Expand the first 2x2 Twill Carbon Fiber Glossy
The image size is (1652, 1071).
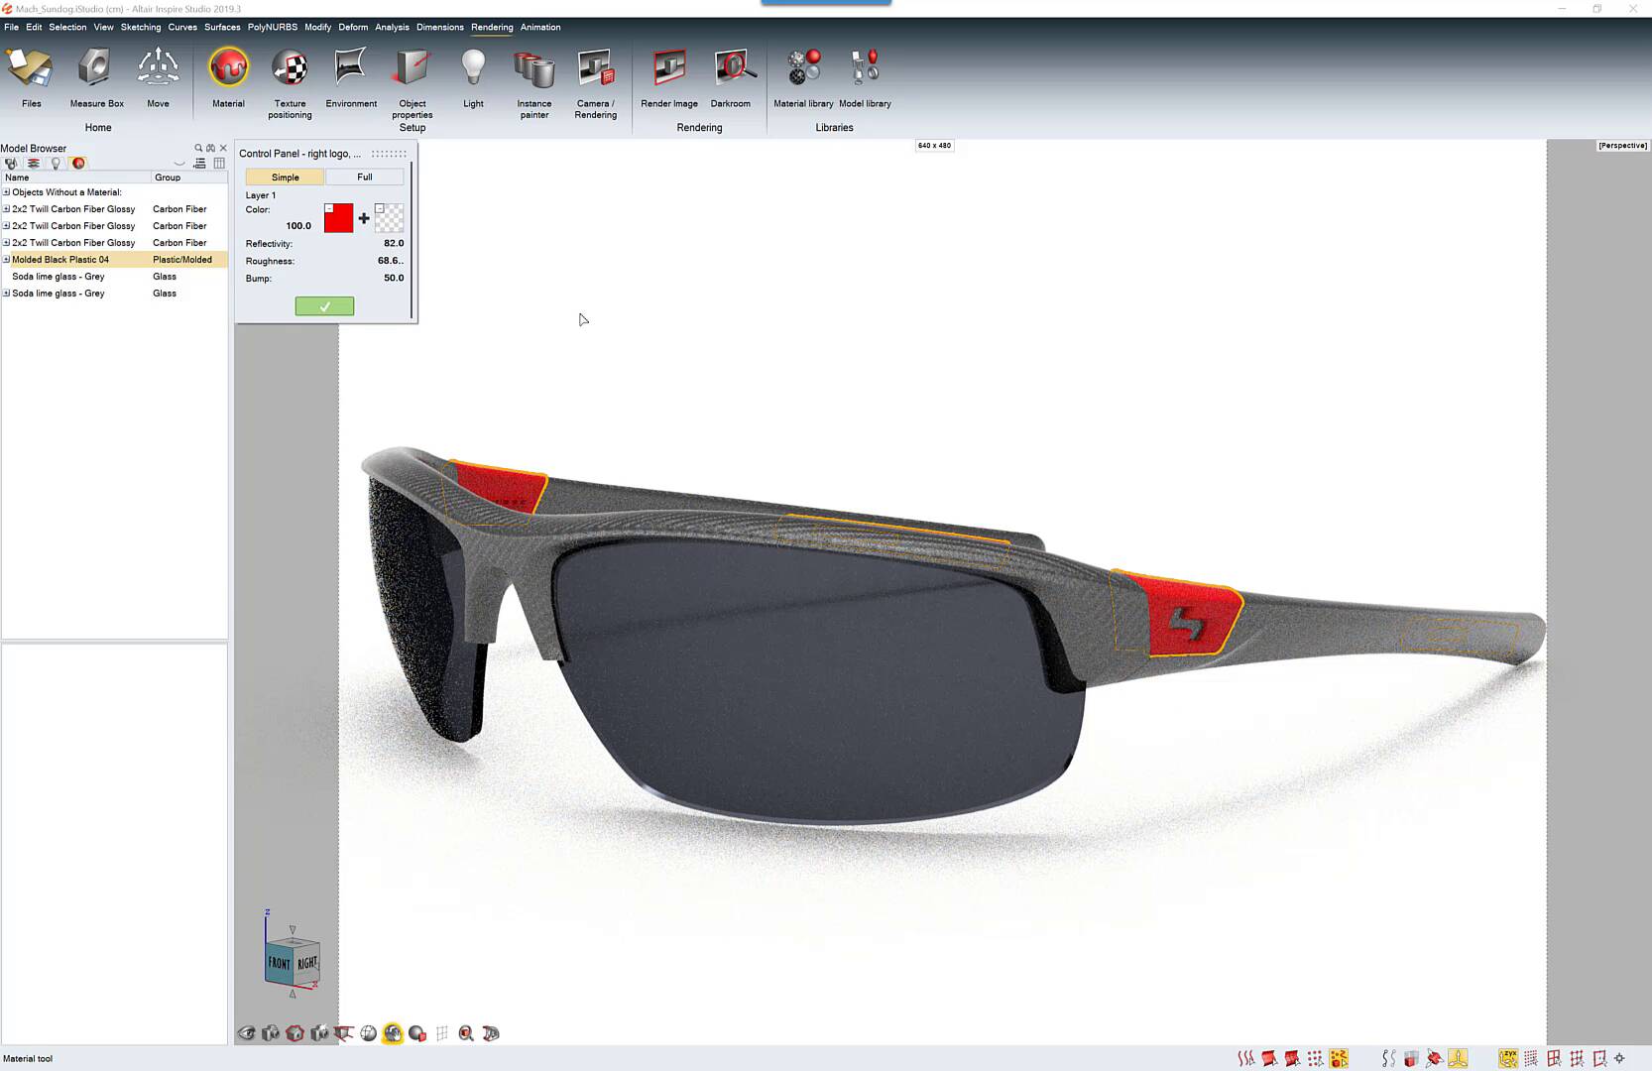click(x=6, y=209)
